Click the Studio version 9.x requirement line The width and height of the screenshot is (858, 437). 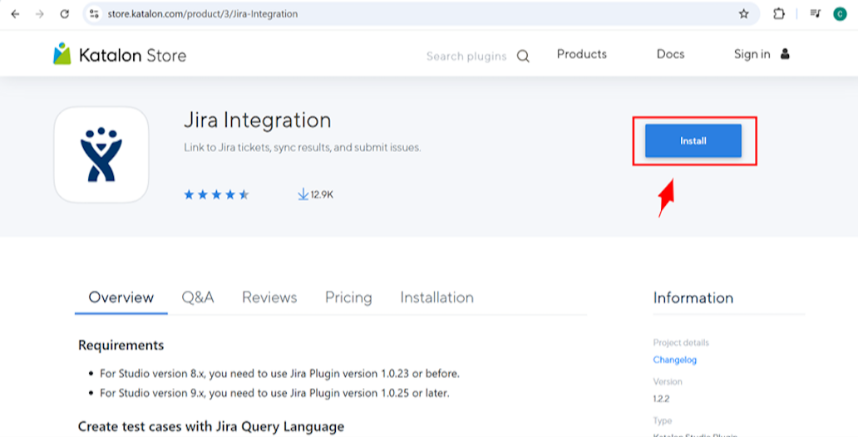coord(274,393)
